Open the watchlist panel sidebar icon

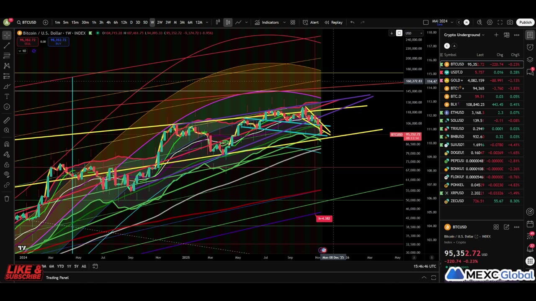tap(530, 35)
